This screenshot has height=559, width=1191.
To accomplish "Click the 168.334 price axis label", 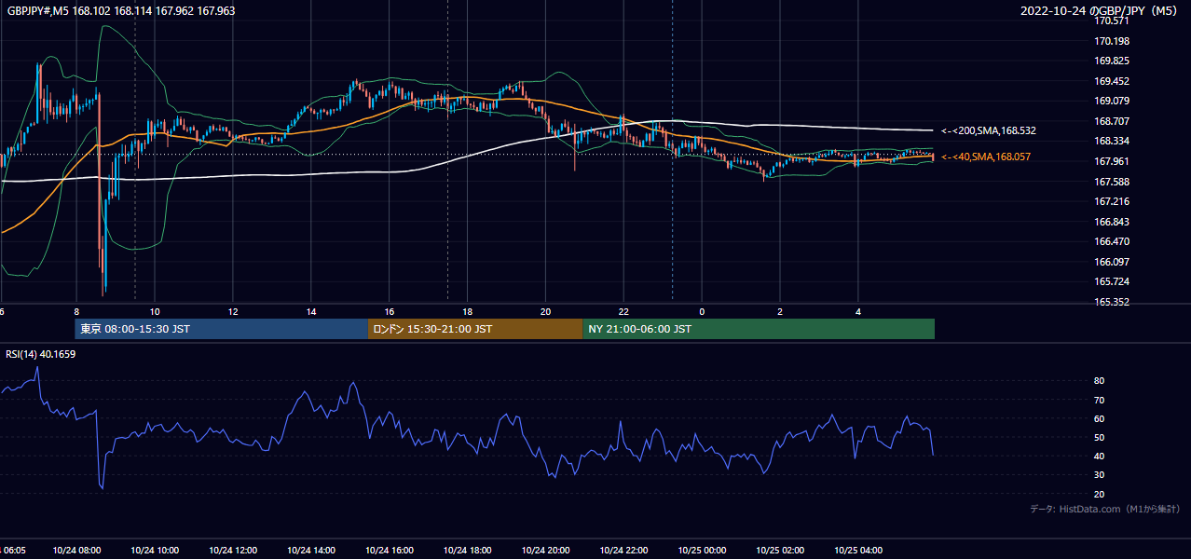I will (x=1112, y=142).
